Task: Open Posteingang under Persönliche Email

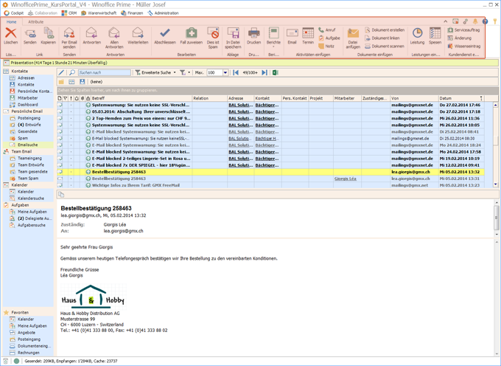Action: pos(29,118)
